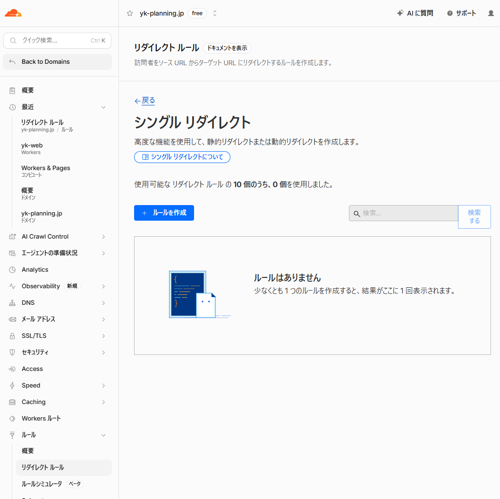
Task: Click the 最近 clock icon
Action: tap(12, 107)
